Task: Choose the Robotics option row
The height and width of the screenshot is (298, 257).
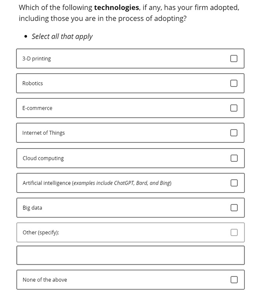Action: (130, 83)
